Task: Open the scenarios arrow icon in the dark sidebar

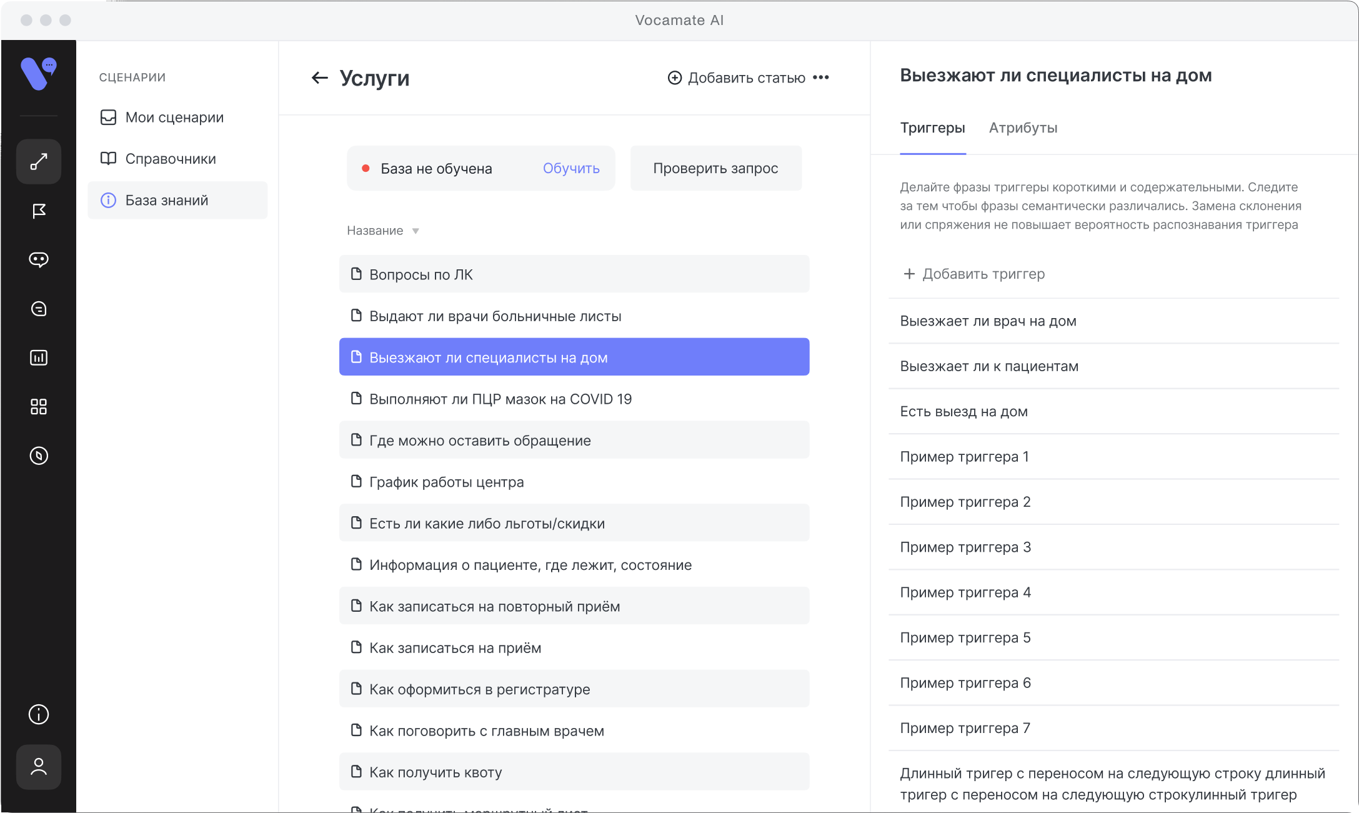Action: tap(39, 162)
